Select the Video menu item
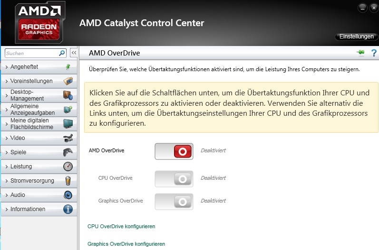 39,138
